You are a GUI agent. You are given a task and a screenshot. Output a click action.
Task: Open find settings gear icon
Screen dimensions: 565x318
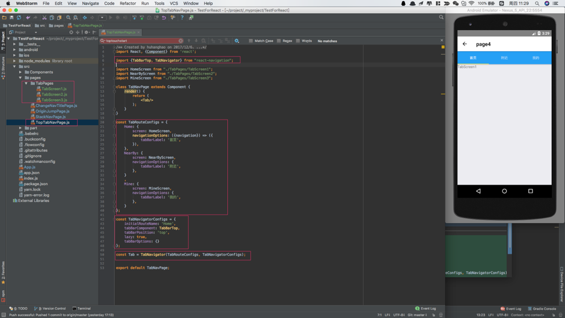(237, 41)
